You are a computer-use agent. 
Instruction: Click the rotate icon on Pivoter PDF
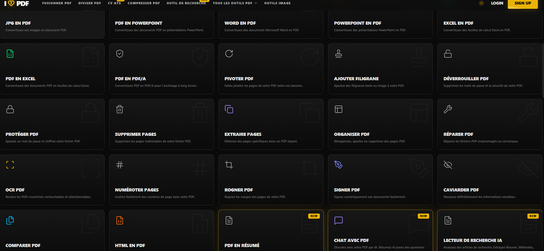click(229, 54)
